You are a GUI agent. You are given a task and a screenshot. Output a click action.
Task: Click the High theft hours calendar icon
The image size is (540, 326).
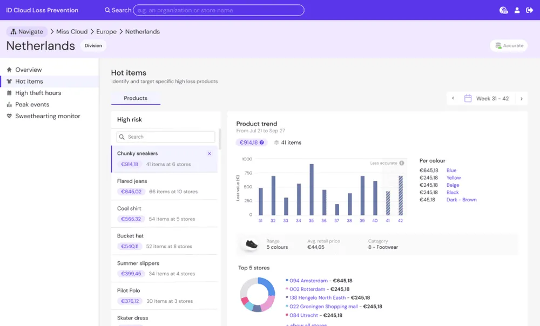point(9,93)
